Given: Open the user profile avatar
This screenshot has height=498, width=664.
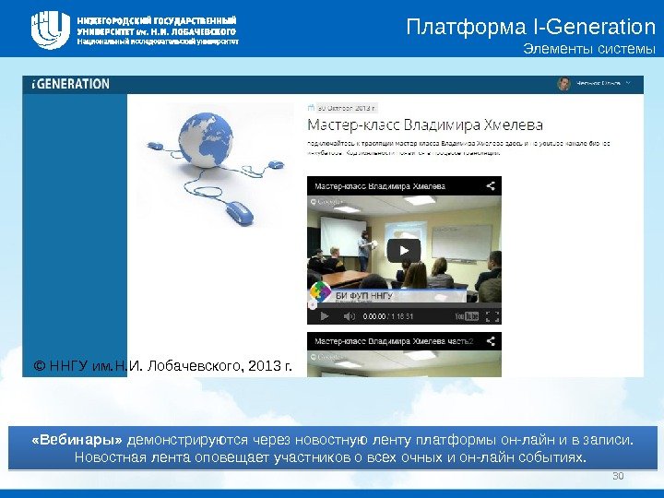Looking at the screenshot, I should pyautogui.click(x=563, y=84).
